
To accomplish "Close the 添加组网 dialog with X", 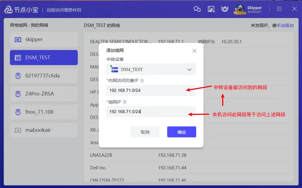I will tap(194, 51).
